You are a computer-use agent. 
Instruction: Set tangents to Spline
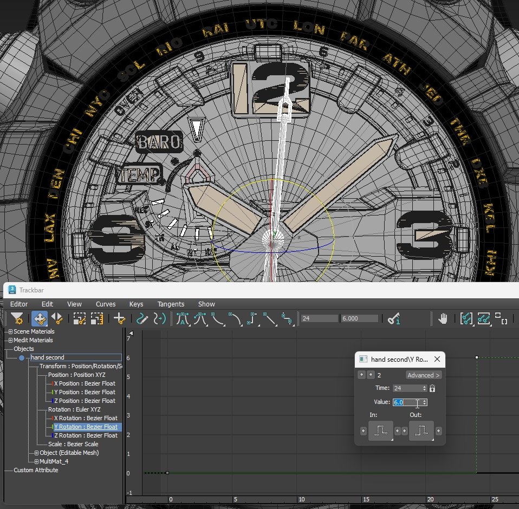[200, 319]
